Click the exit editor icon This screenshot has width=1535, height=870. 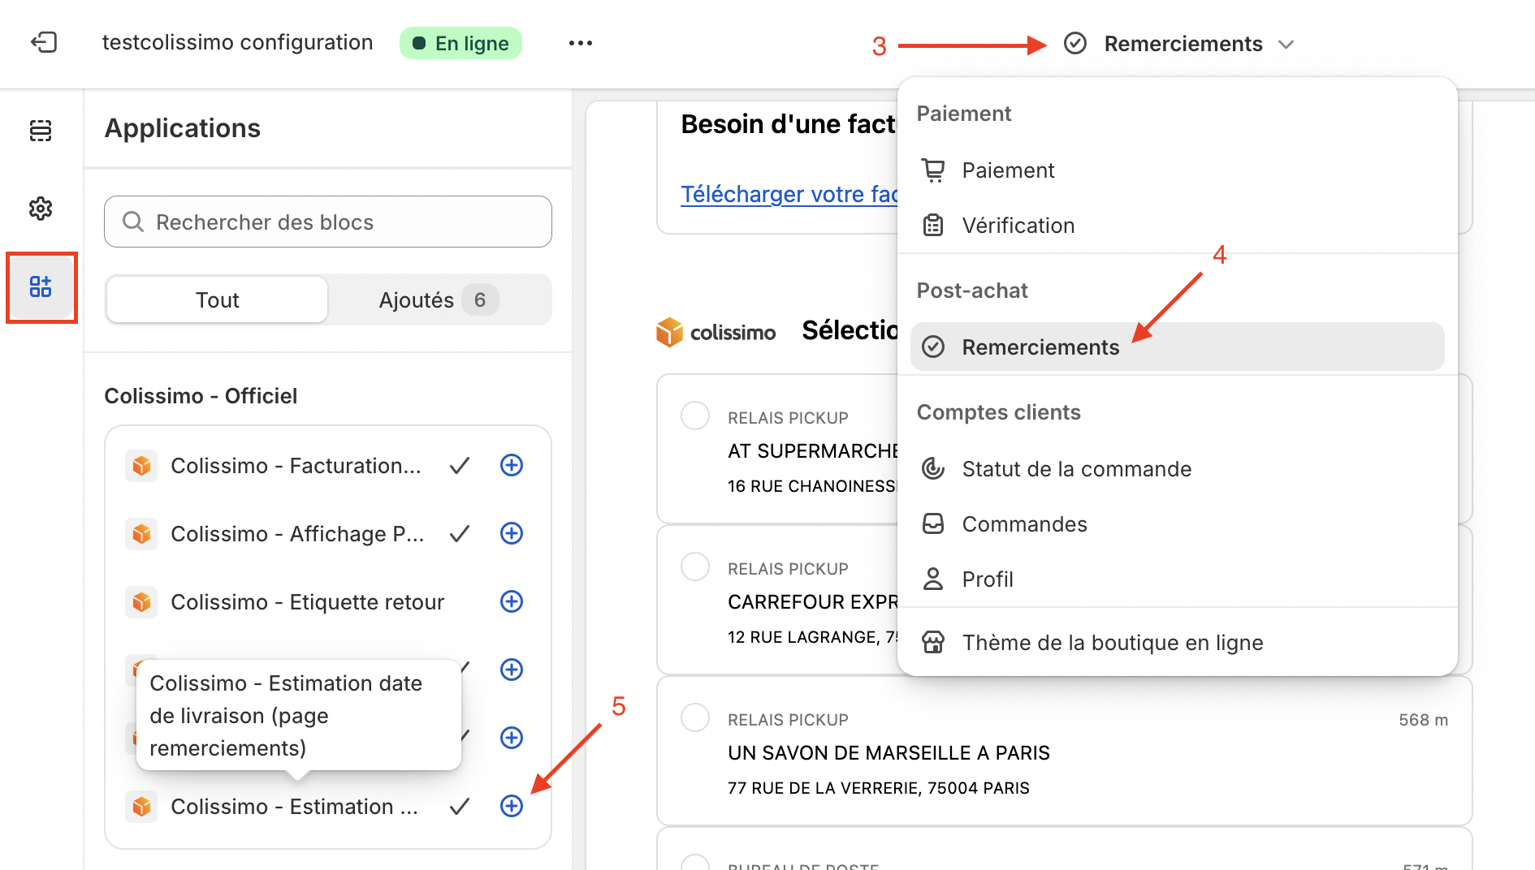[x=44, y=42]
